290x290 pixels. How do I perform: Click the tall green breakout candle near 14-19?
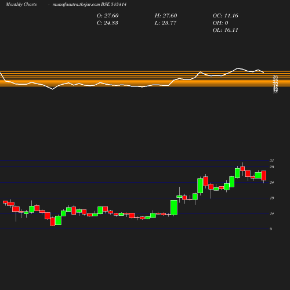[x=174, y=208]
